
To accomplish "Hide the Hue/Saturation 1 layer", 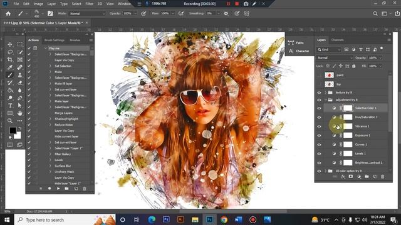I will (319, 117).
